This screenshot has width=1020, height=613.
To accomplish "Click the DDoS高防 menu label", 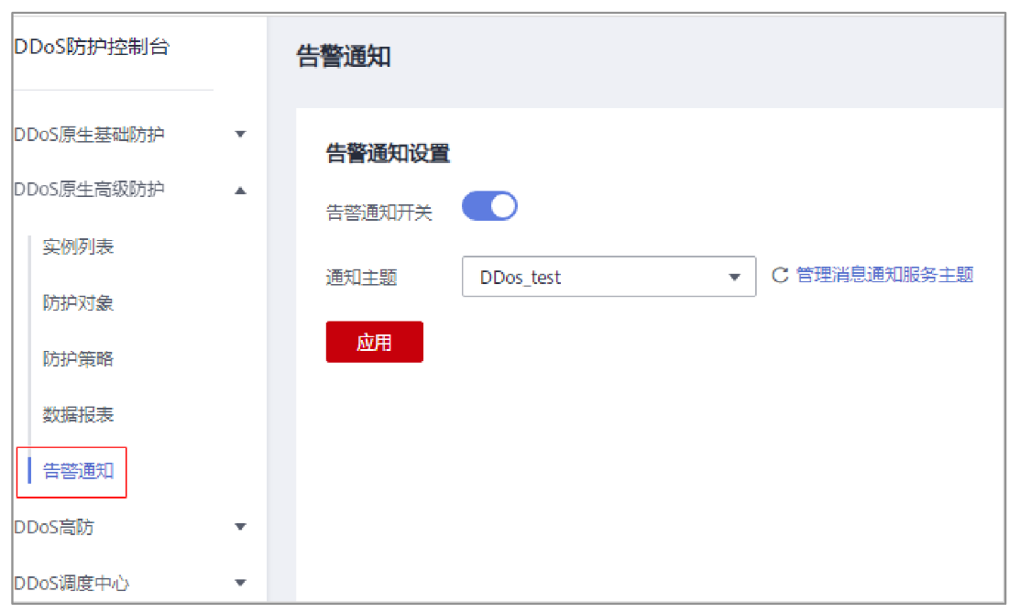I will pos(55,527).
